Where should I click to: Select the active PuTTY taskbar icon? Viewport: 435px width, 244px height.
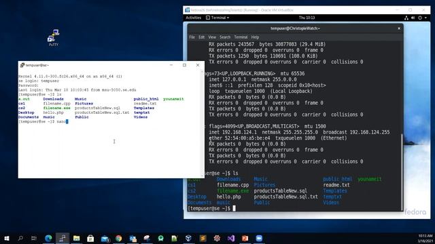pos(63,238)
